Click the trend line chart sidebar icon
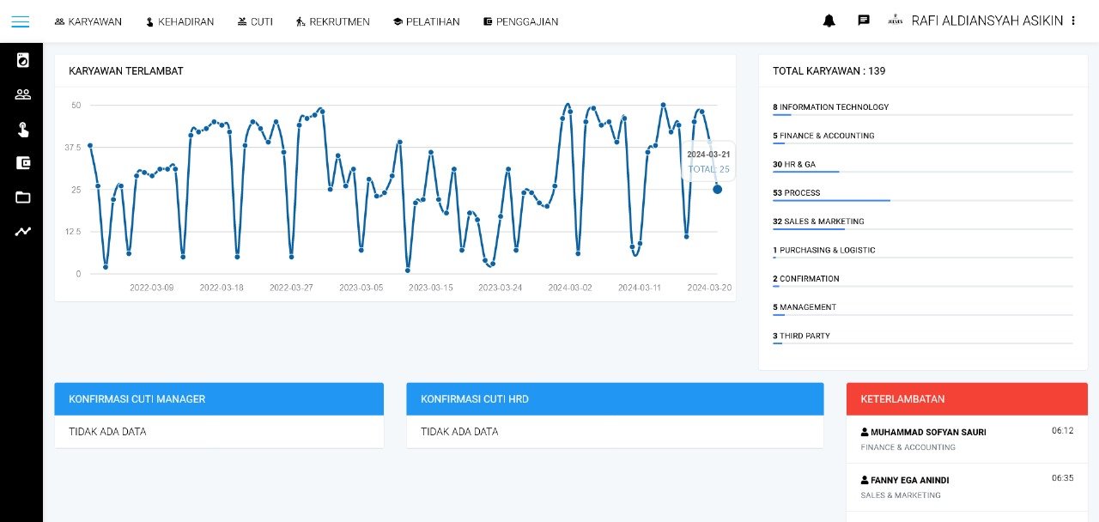 [22, 231]
